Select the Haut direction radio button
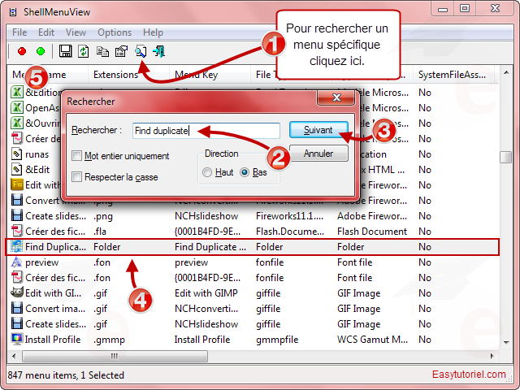Screen dimensions: 520x390 tap(207, 172)
